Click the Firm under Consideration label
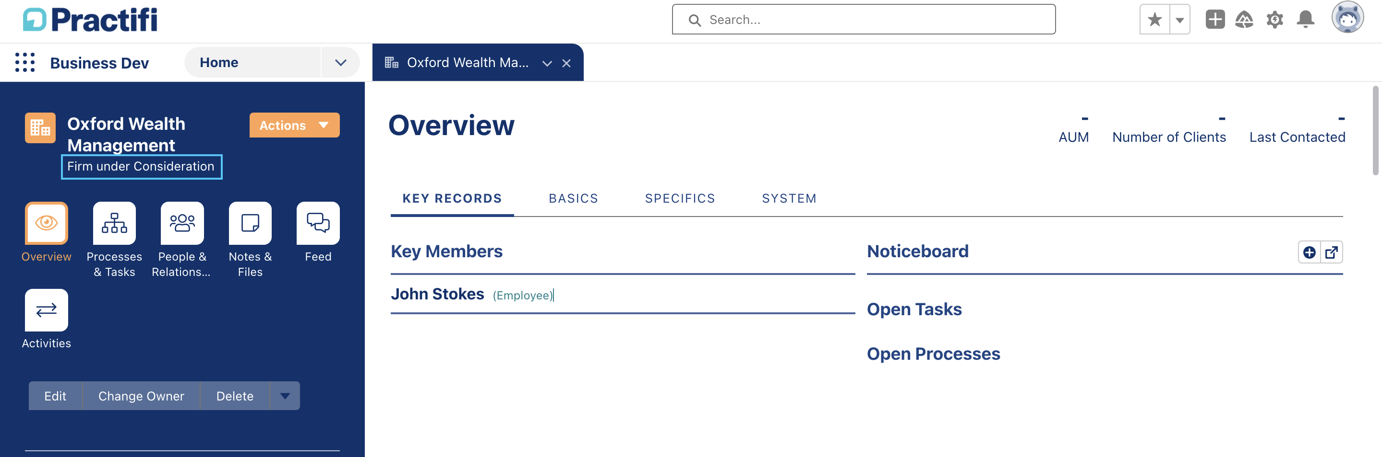1382x457 pixels. pyautogui.click(x=141, y=167)
